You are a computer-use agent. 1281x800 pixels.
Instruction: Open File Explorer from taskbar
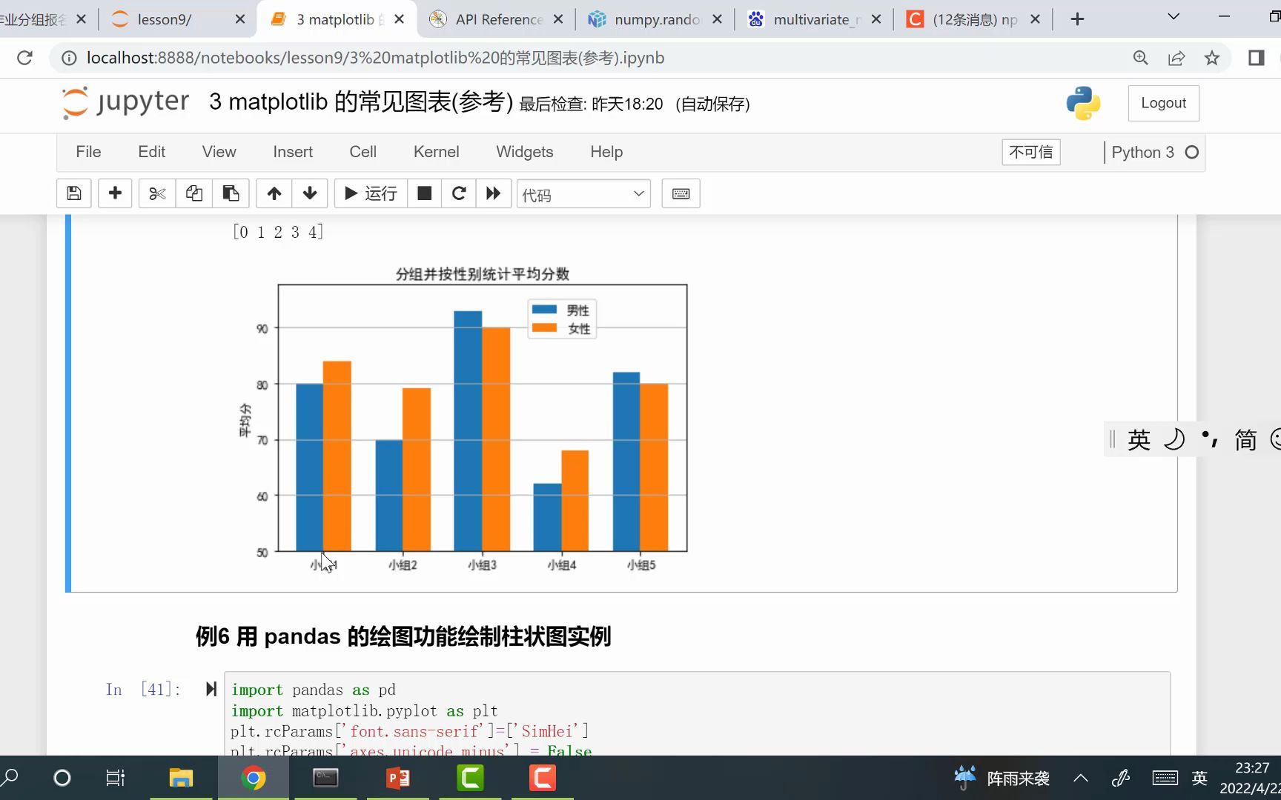(x=181, y=778)
